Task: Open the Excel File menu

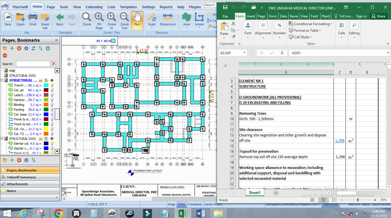Action: pyautogui.click(x=225, y=16)
